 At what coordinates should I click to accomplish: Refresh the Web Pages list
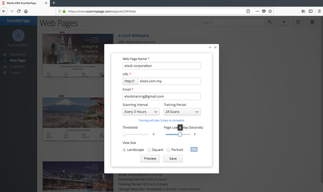pos(298,22)
